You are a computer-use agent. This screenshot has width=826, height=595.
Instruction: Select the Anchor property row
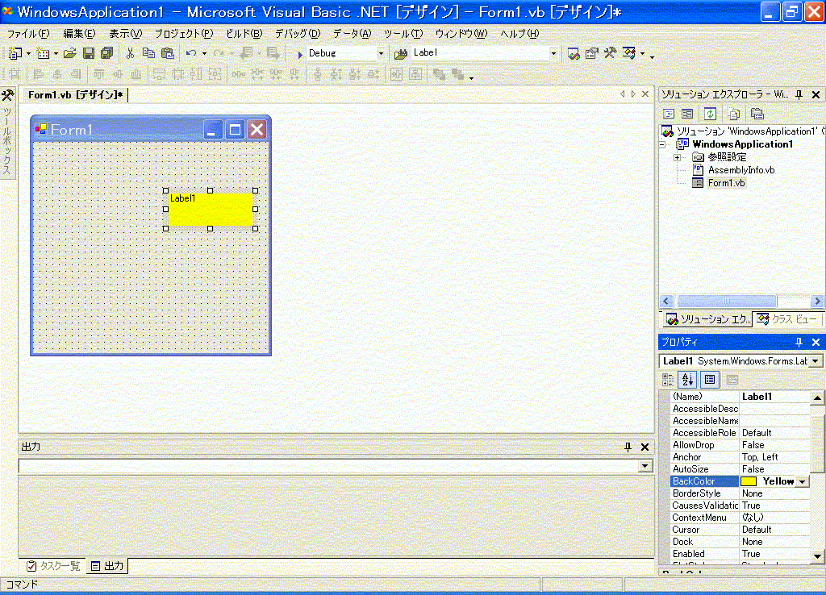coord(740,458)
